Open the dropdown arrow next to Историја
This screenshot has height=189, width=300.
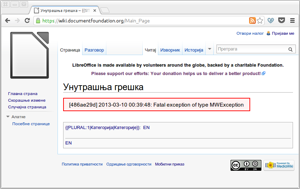coord(209,49)
